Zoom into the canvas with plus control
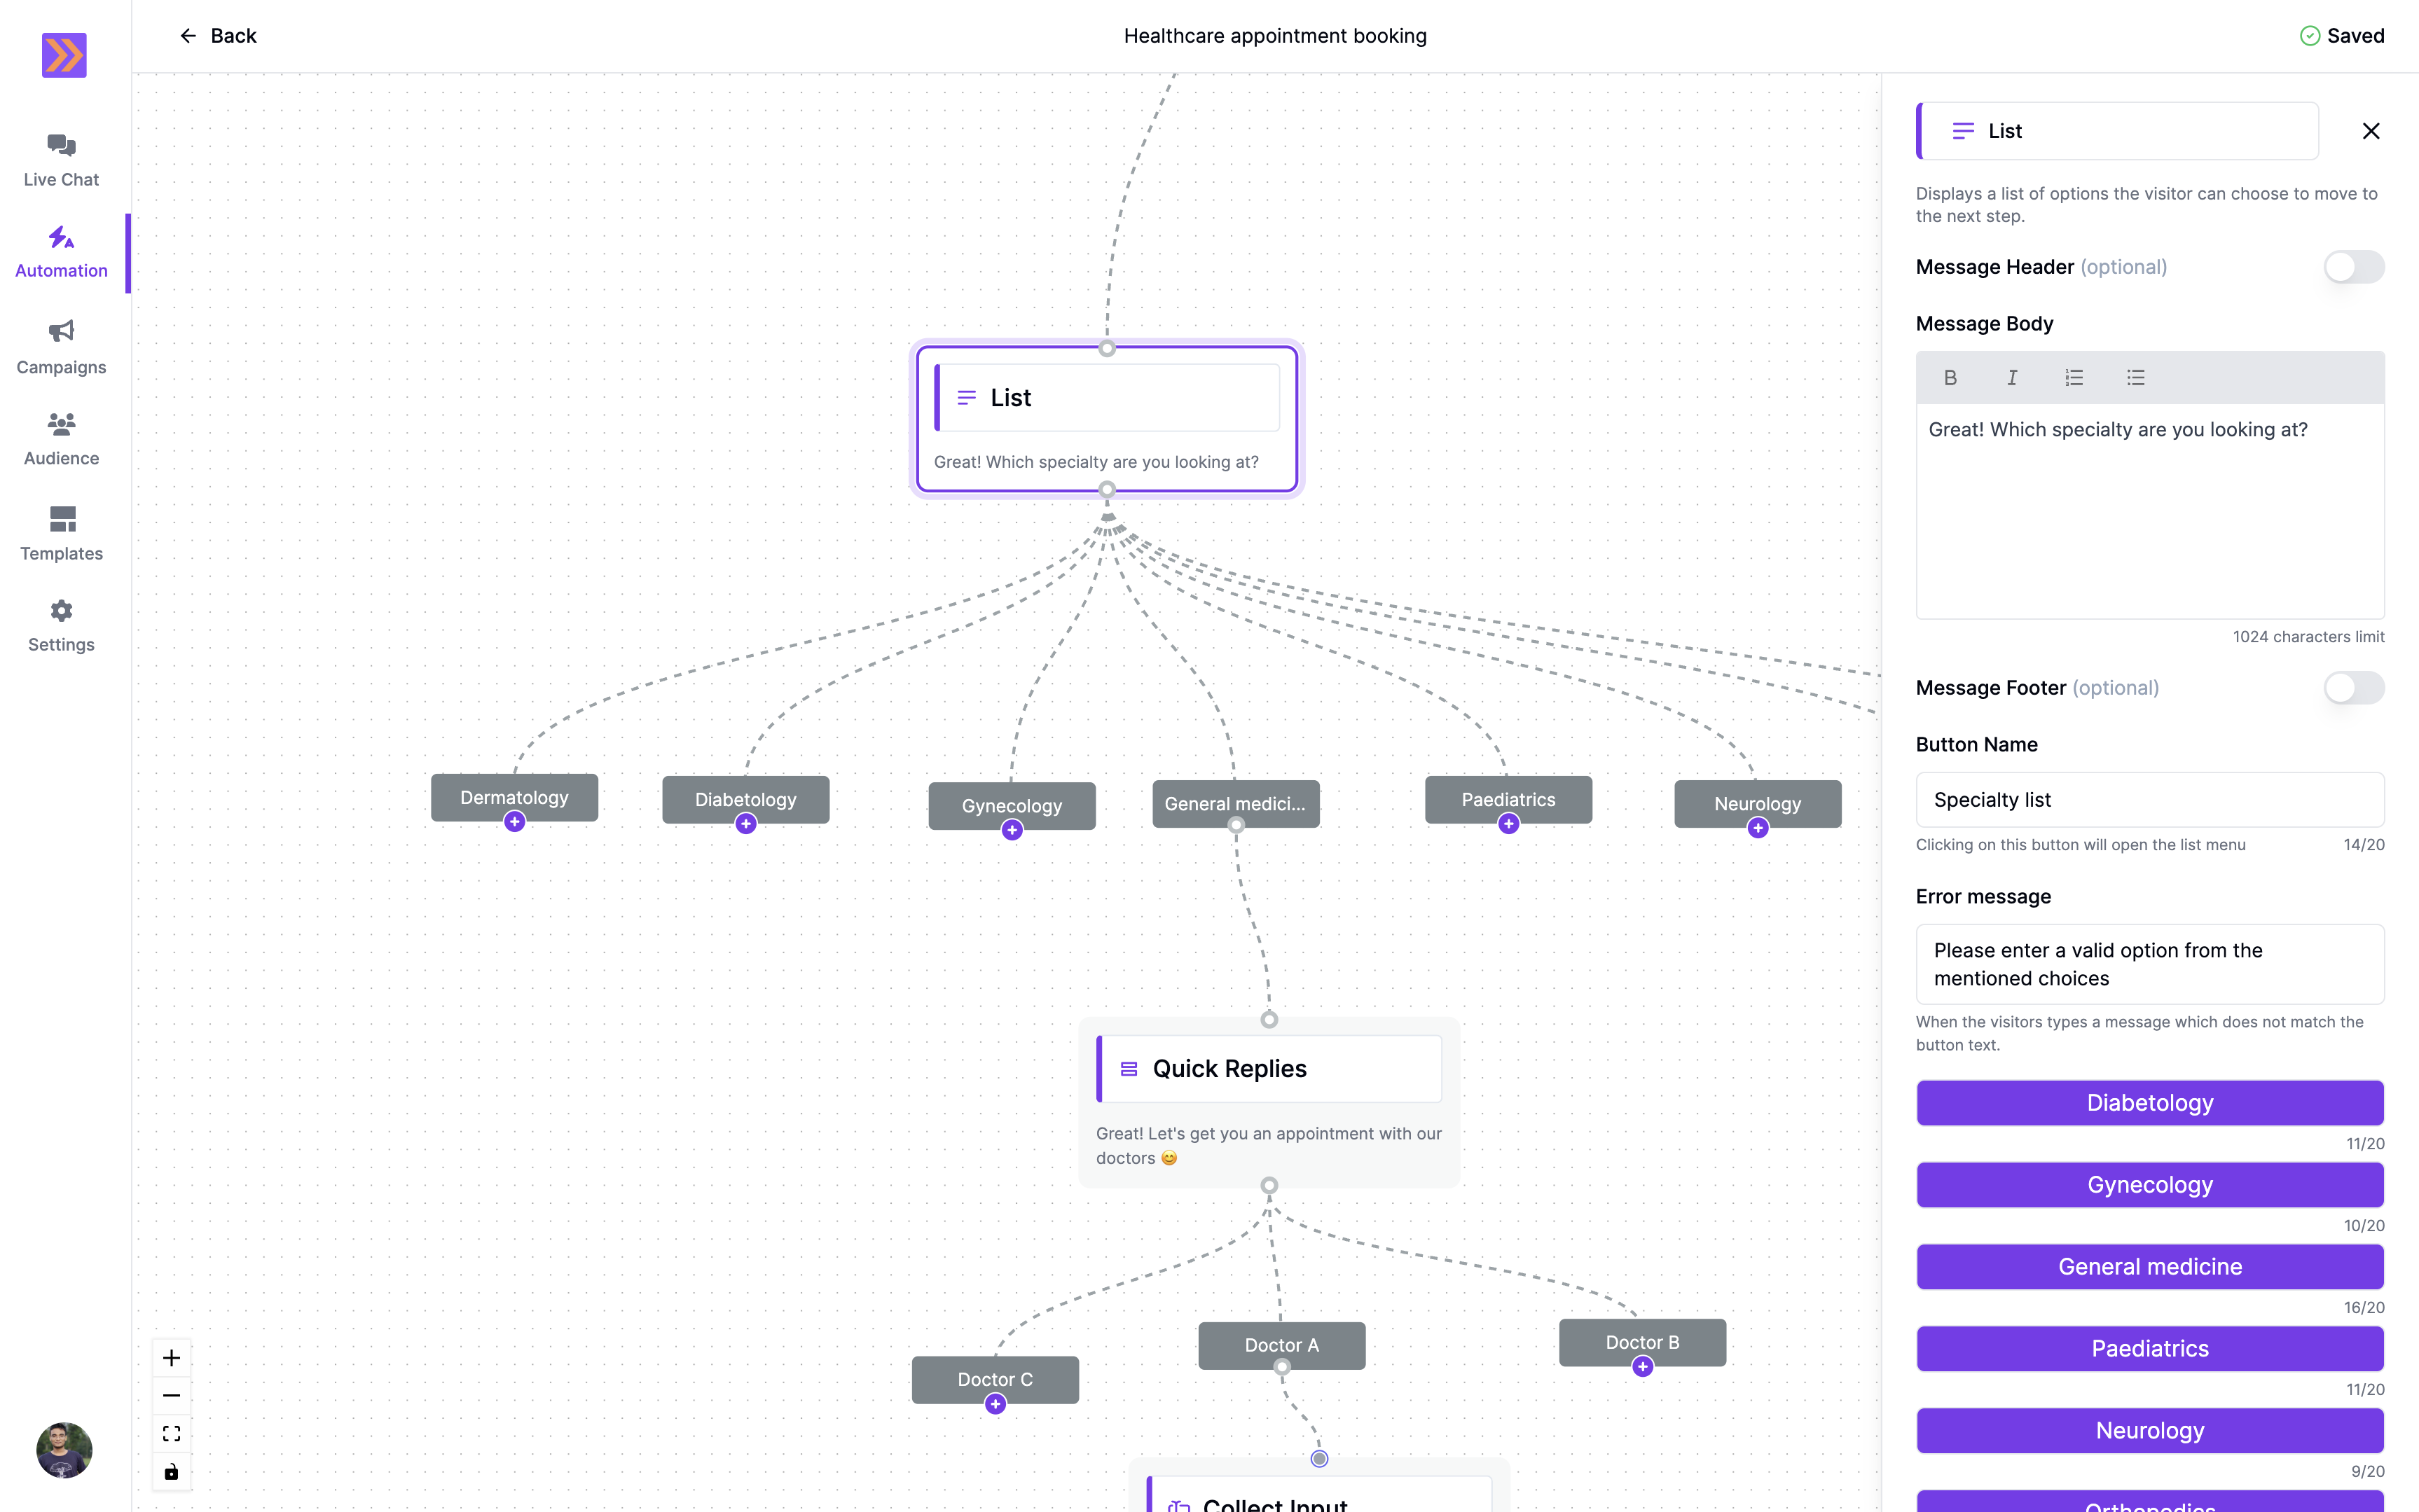Image resolution: width=2419 pixels, height=1512 pixels. pyautogui.click(x=171, y=1357)
